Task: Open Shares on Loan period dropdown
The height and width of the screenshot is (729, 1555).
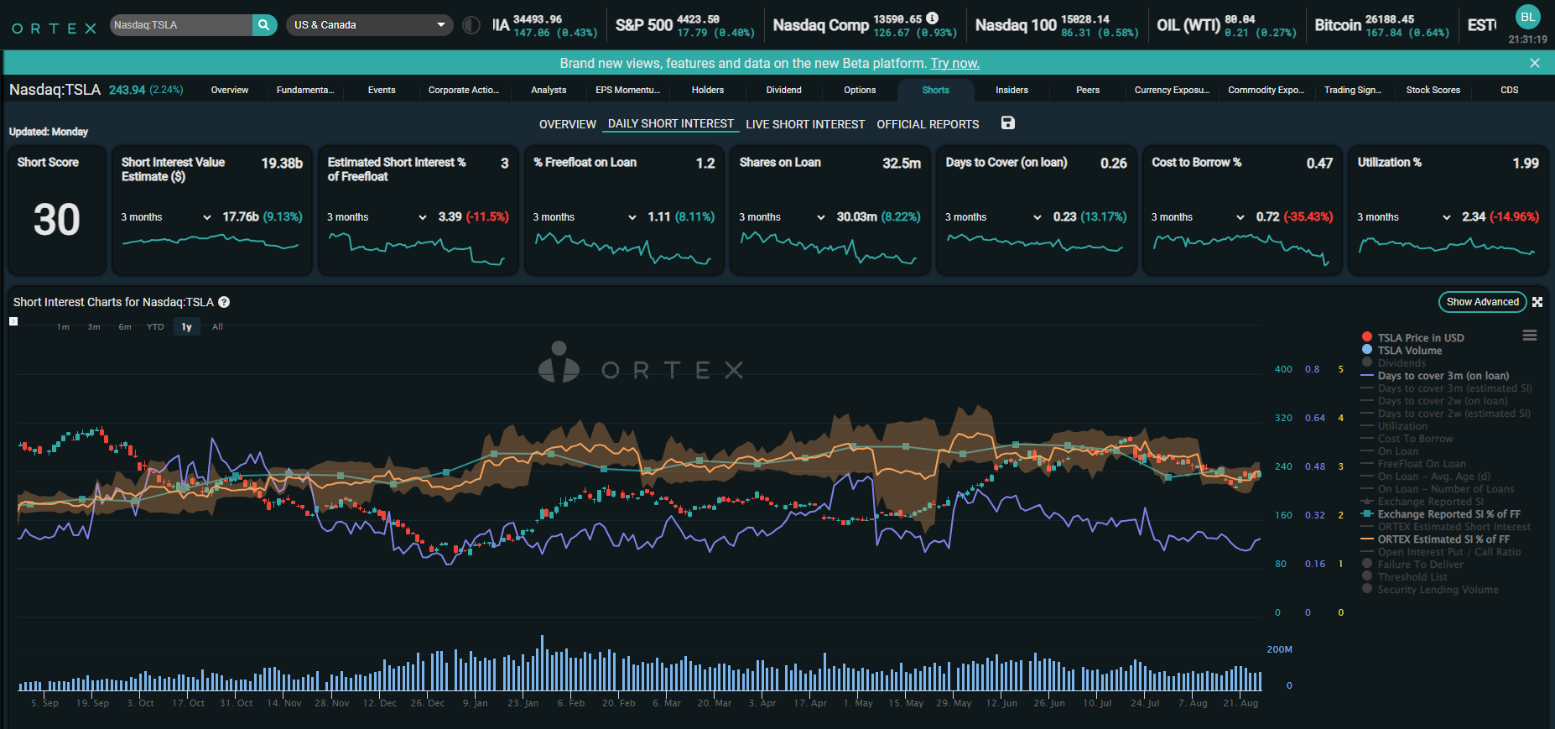Action: [x=783, y=217]
